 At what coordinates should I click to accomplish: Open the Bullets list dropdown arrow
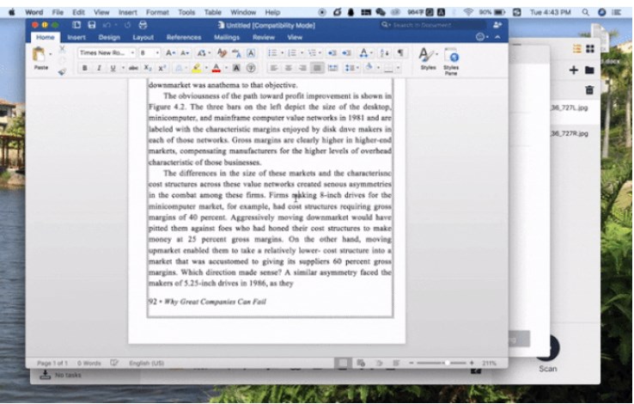click(x=283, y=53)
